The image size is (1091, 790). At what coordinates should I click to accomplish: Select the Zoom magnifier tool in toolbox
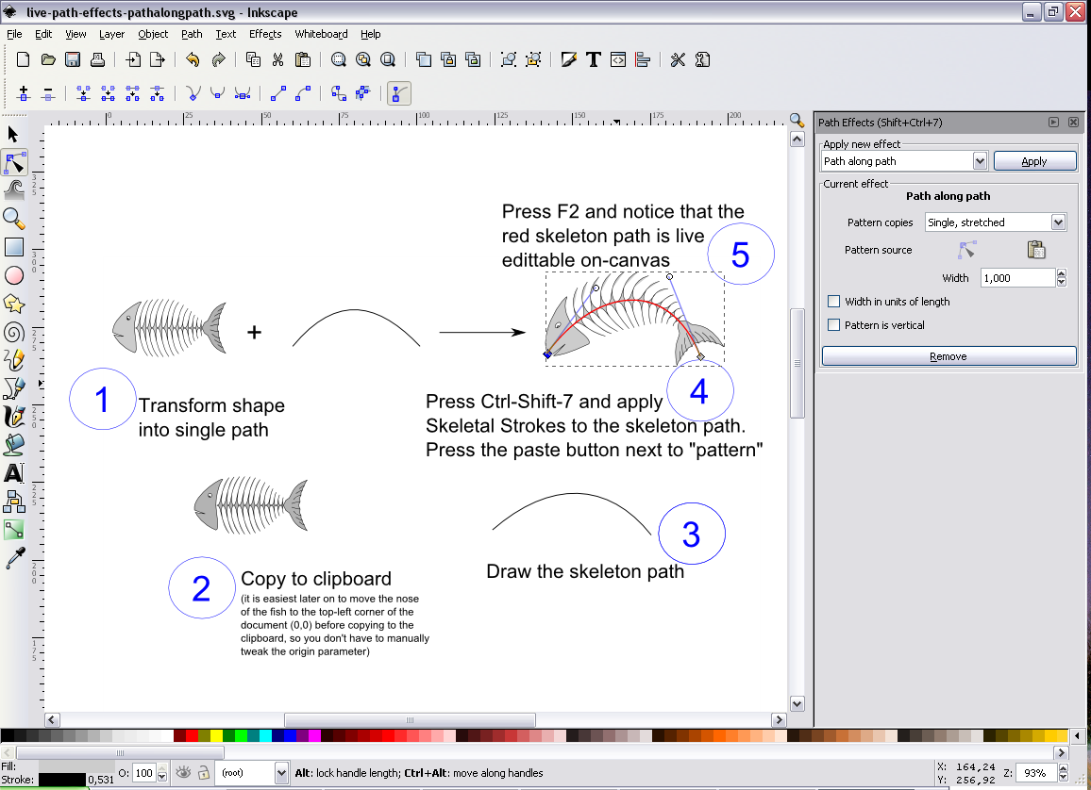tap(14, 219)
